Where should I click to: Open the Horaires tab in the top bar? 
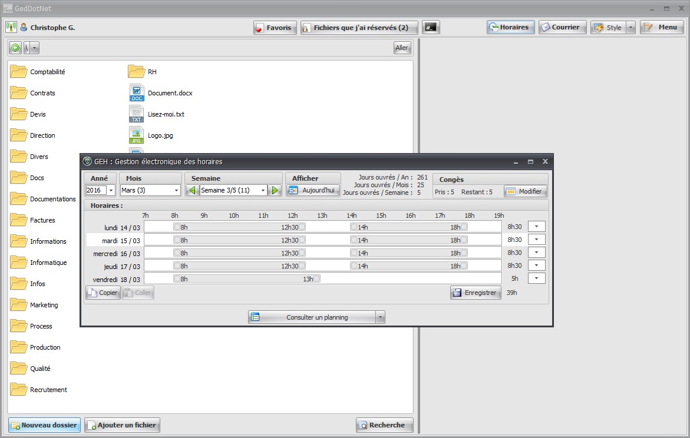[510, 27]
